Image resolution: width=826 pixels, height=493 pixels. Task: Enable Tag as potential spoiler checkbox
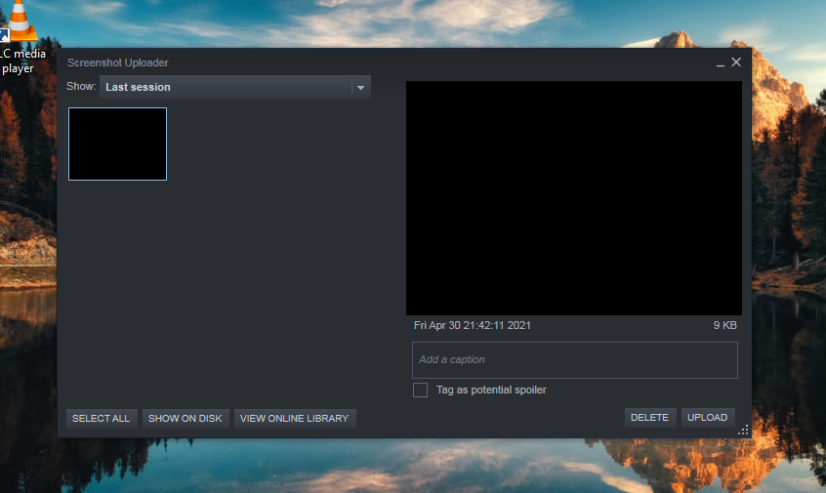pos(420,390)
